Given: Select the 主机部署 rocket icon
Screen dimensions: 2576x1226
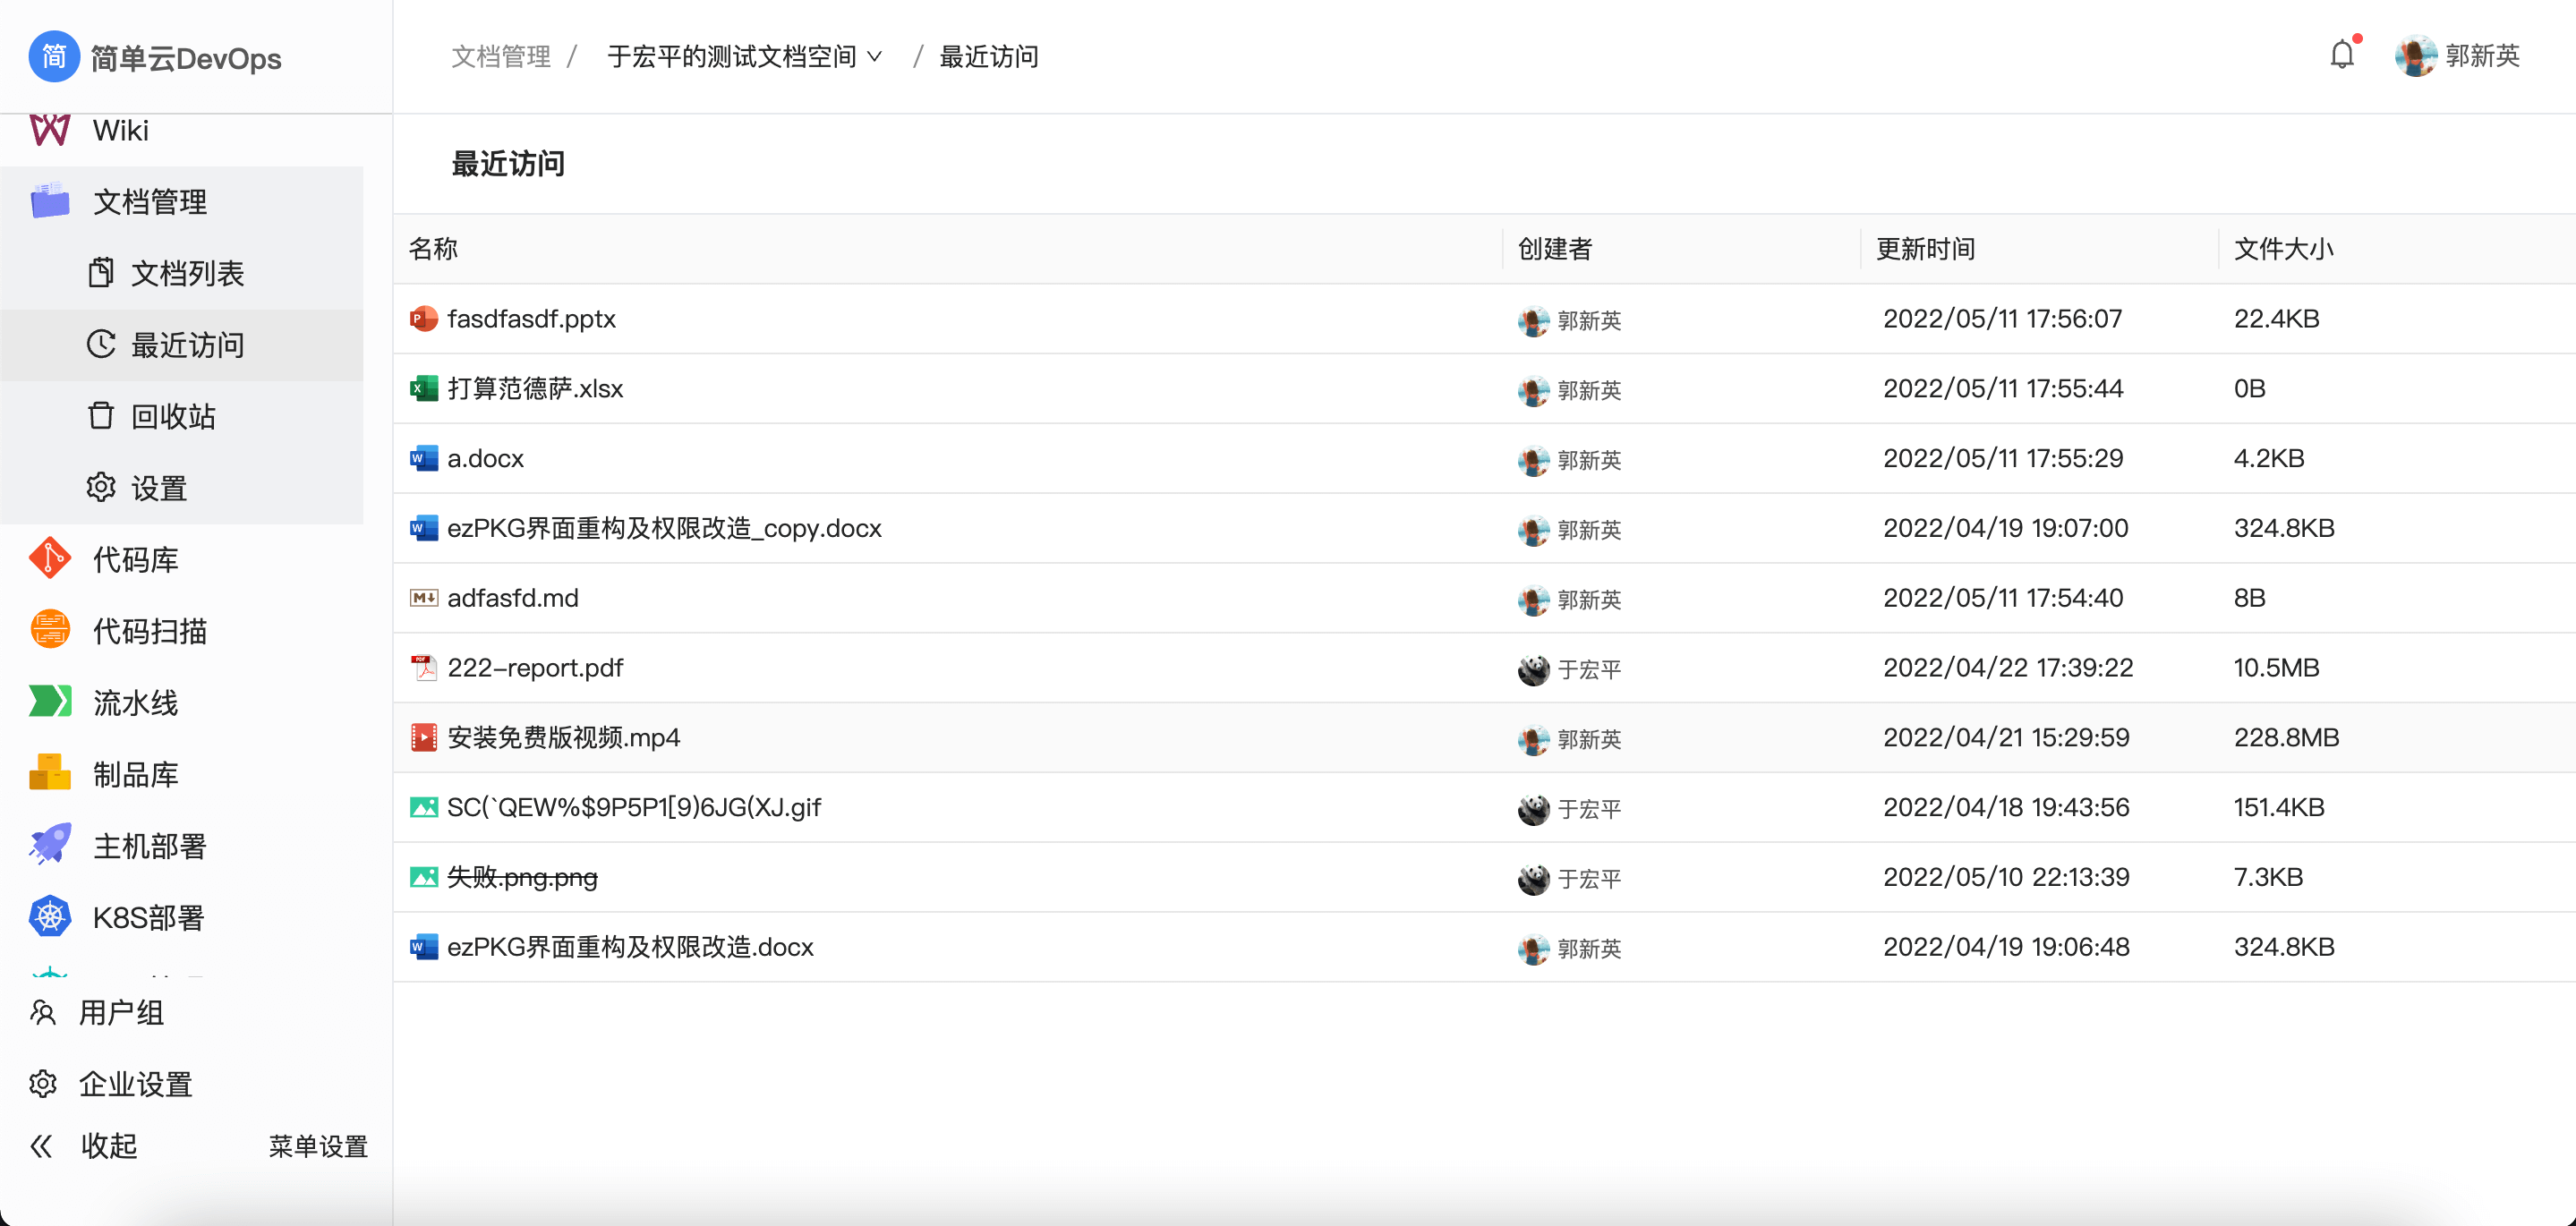Looking at the screenshot, I should (49, 845).
